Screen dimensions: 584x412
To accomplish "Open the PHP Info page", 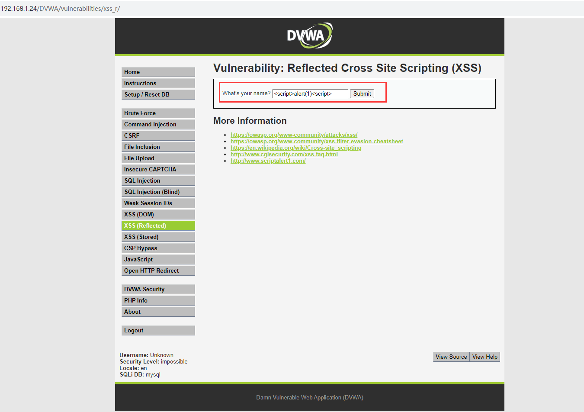I will coord(158,300).
